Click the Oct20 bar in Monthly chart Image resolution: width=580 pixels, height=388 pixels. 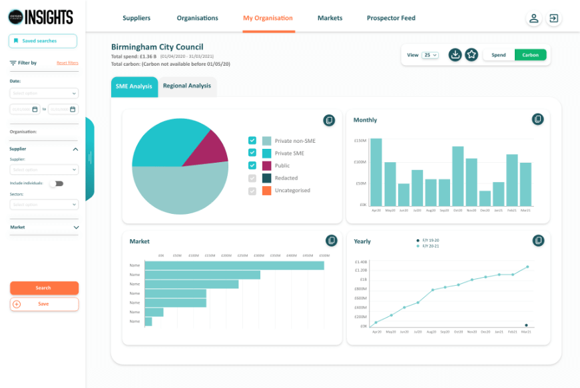pos(458,176)
